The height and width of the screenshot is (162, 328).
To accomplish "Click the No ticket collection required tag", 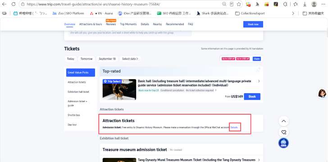I will [200, 90].
